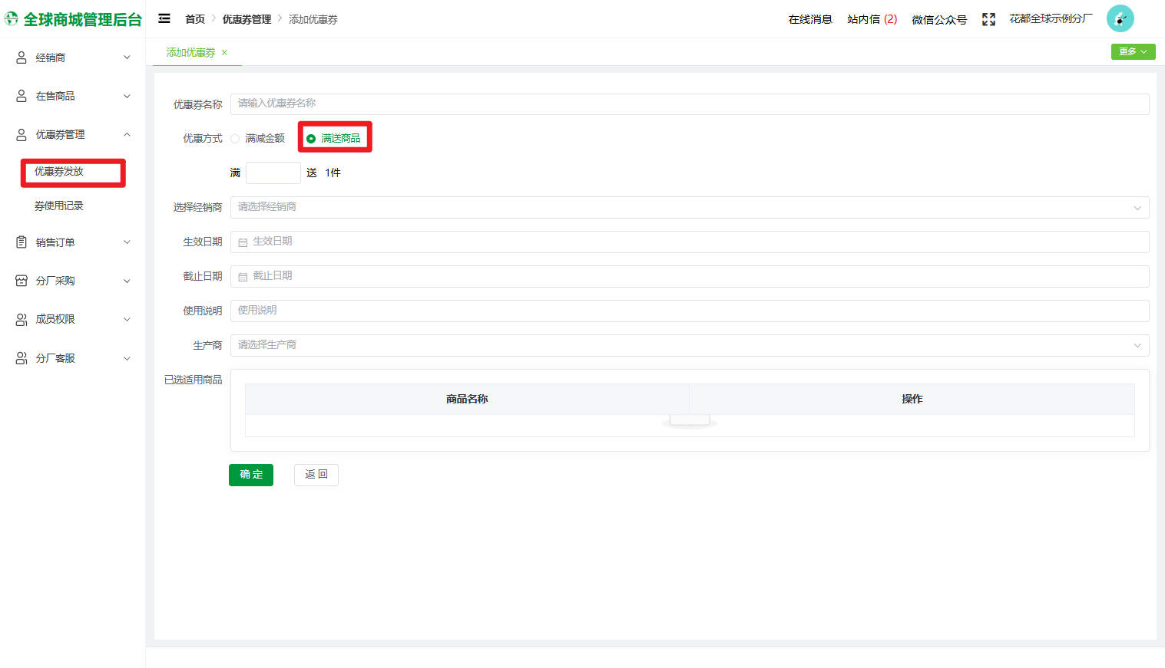Select 优惠券发放 in the sidebar
1165x668 pixels.
point(59,172)
